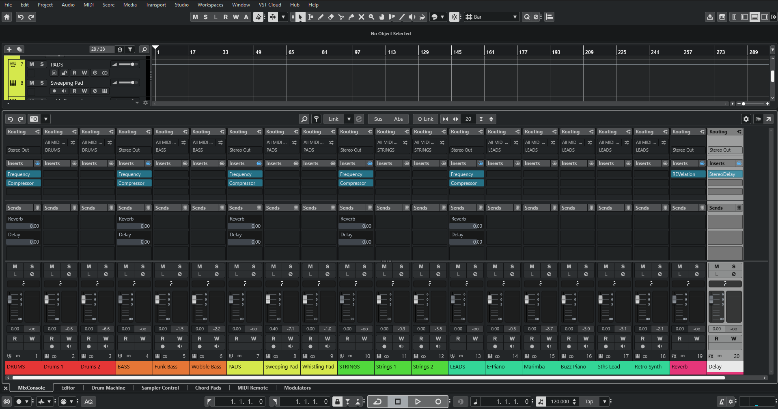Click the Abs button next to Sus
The width and height of the screenshot is (778, 409).
[x=398, y=119]
